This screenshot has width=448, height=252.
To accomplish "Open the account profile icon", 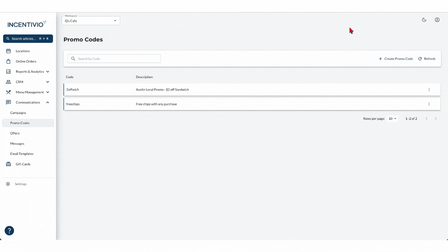I will coord(437,19).
